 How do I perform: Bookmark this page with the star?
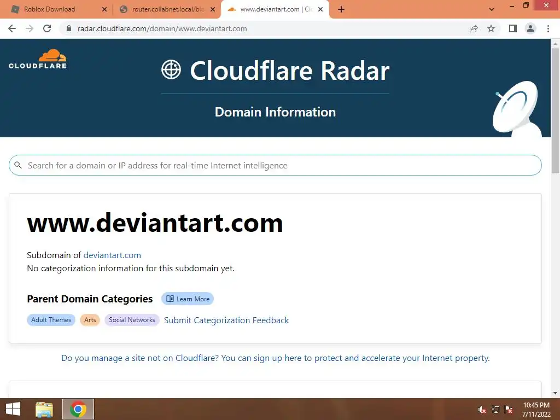(491, 28)
